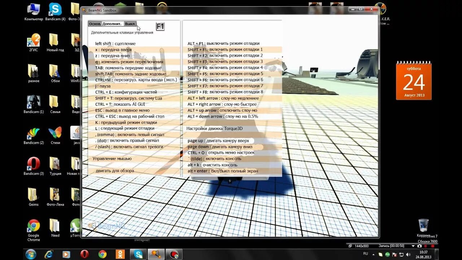Open the tray clock showing 10:37
This screenshot has height=260, width=462.
point(423,255)
